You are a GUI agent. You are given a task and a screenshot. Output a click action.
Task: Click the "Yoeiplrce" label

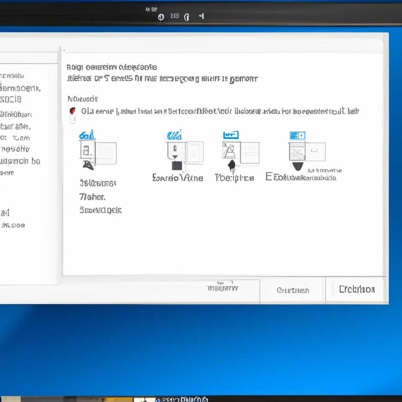click(x=234, y=178)
